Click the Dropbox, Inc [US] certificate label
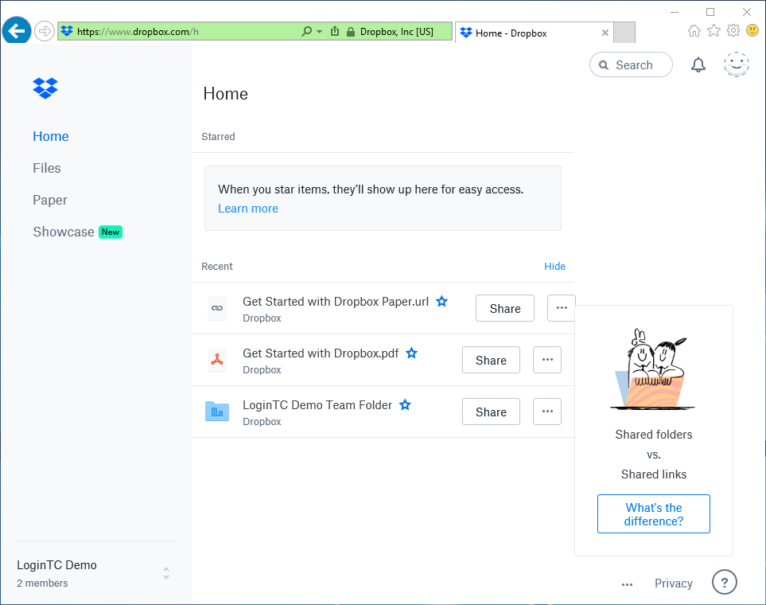Screen dimensions: 766x605 (397, 32)
